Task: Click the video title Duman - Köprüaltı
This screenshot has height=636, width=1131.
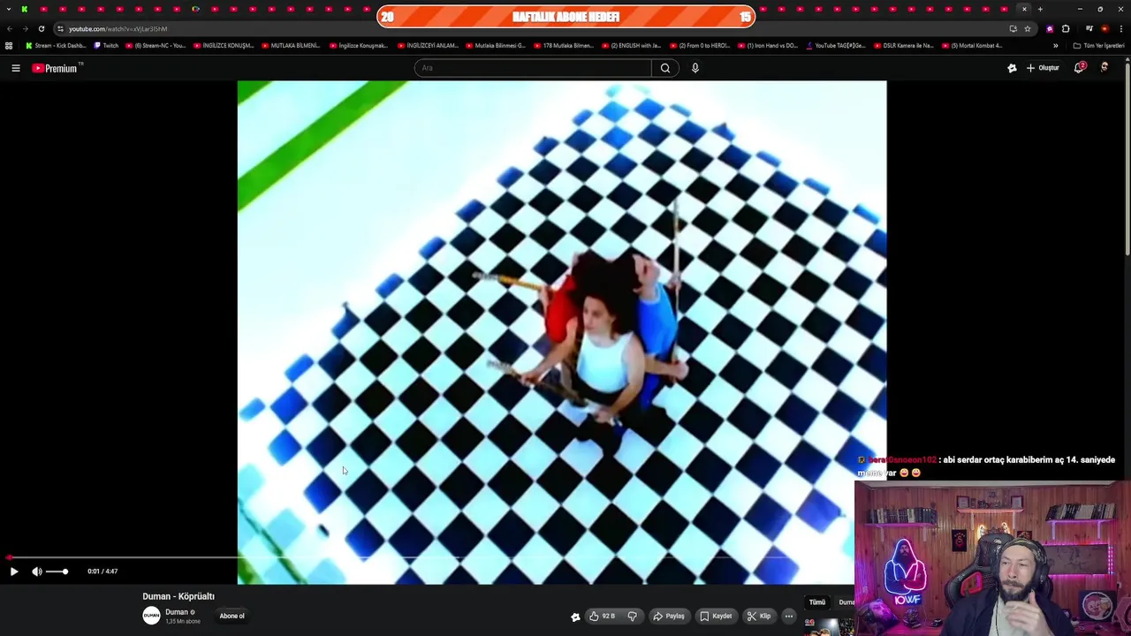Action: (178, 596)
